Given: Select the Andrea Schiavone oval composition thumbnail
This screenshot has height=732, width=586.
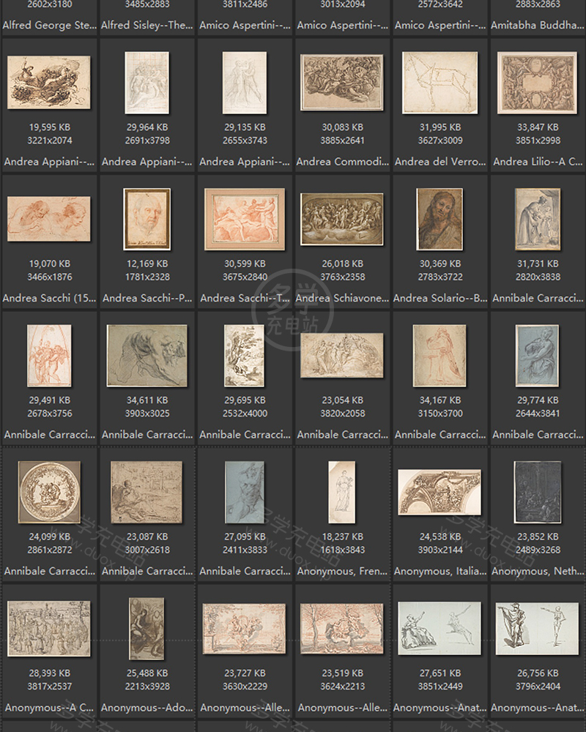Looking at the screenshot, I should 342,219.
